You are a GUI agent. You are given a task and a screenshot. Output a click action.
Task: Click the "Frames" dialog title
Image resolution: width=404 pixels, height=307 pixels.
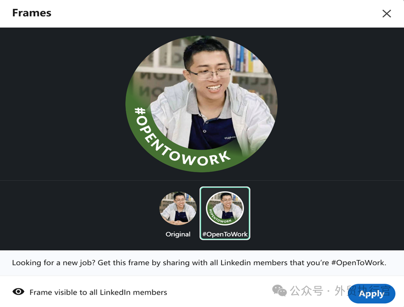point(32,13)
